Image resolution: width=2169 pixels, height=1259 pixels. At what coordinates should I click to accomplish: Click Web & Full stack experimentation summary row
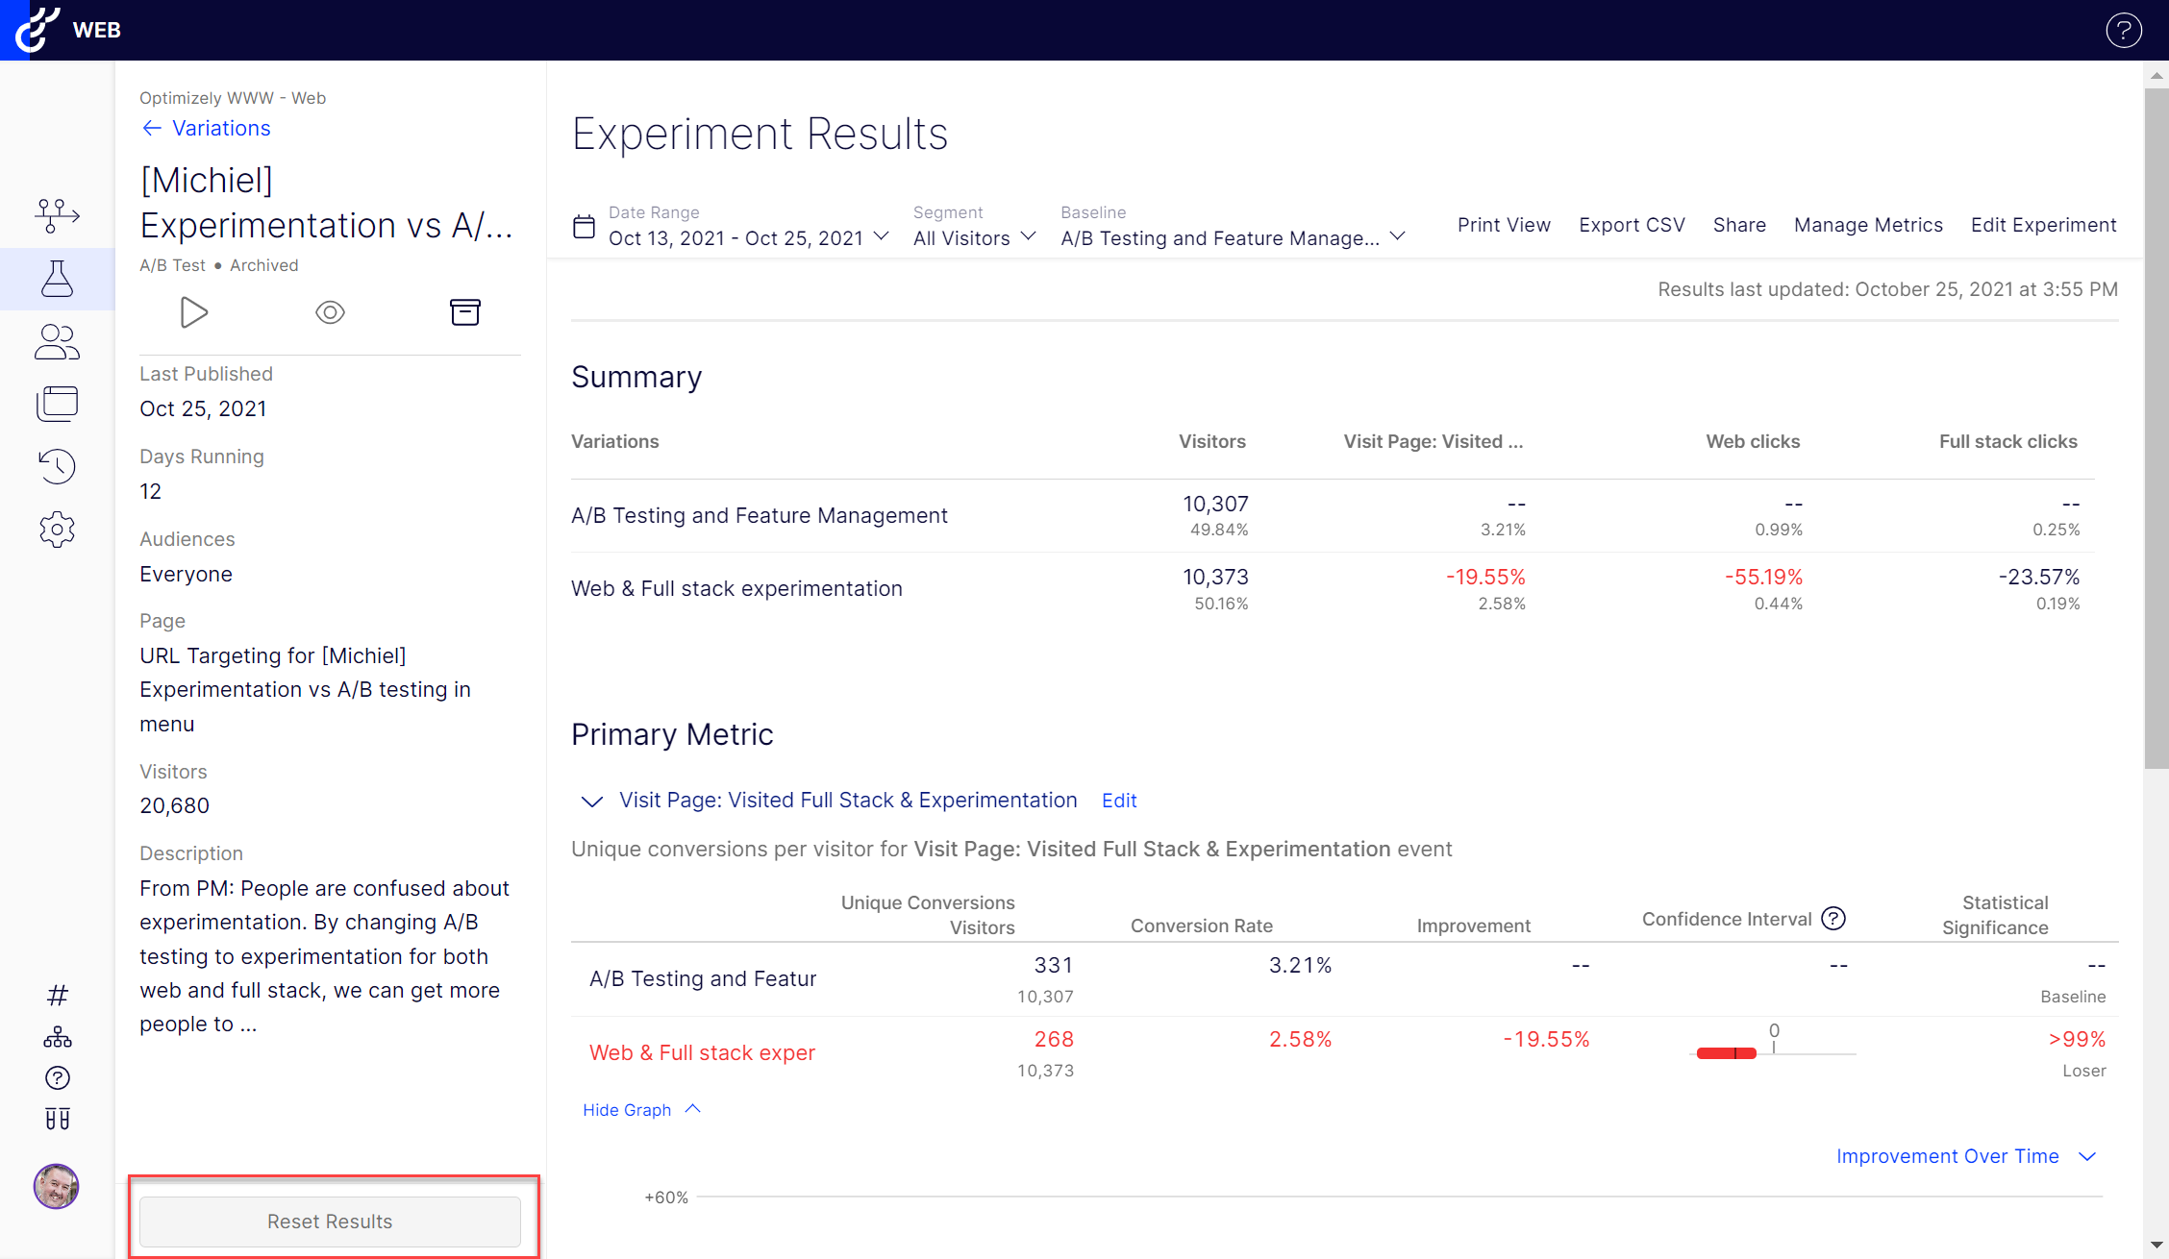pos(1333,589)
